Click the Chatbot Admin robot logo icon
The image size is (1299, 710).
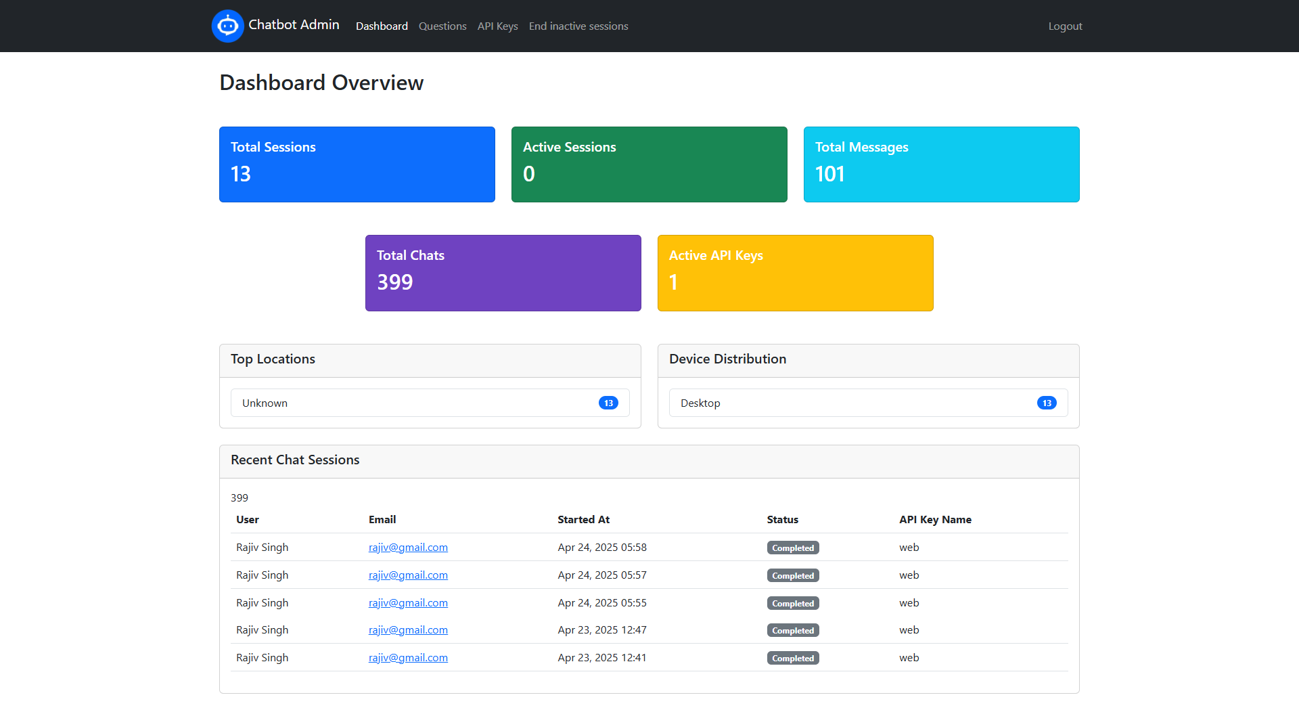coord(228,26)
